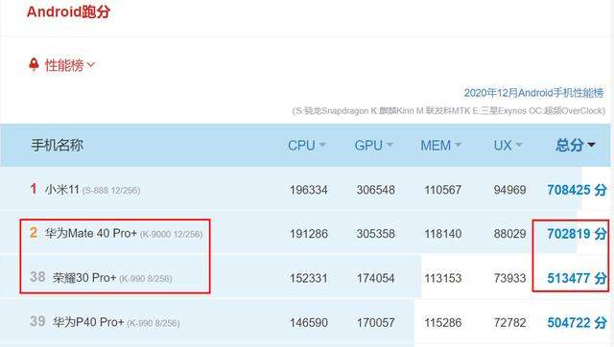The image size is (614, 347).
Task: Click rank number 39 beside 华为P40 Pro+
Action: (x=37, y=321)
